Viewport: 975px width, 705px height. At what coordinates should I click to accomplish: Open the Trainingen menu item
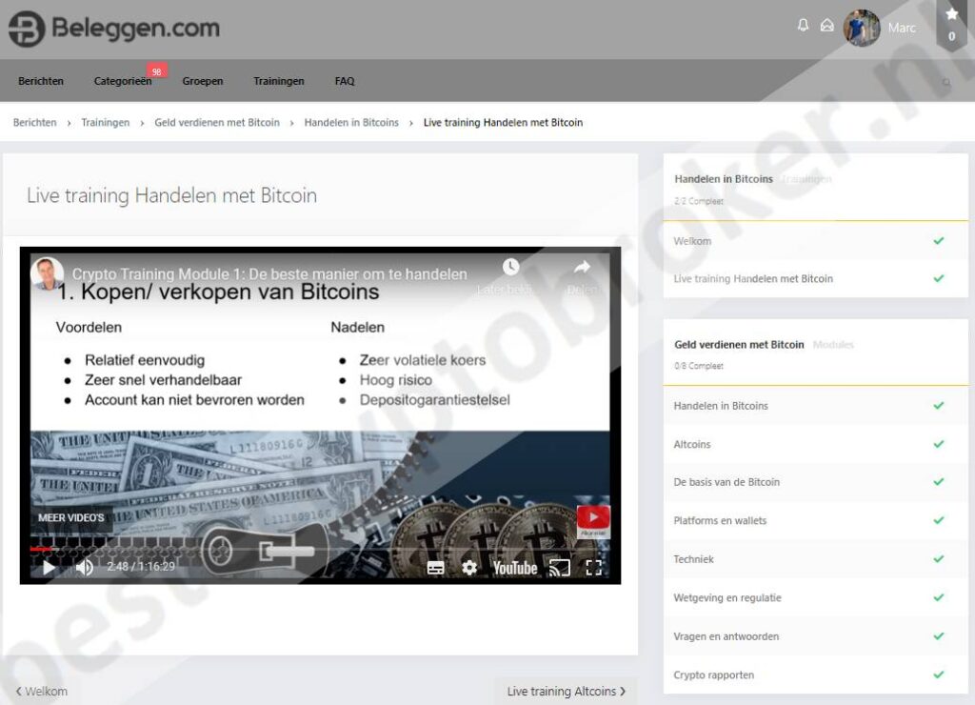[x=279, y=82]
